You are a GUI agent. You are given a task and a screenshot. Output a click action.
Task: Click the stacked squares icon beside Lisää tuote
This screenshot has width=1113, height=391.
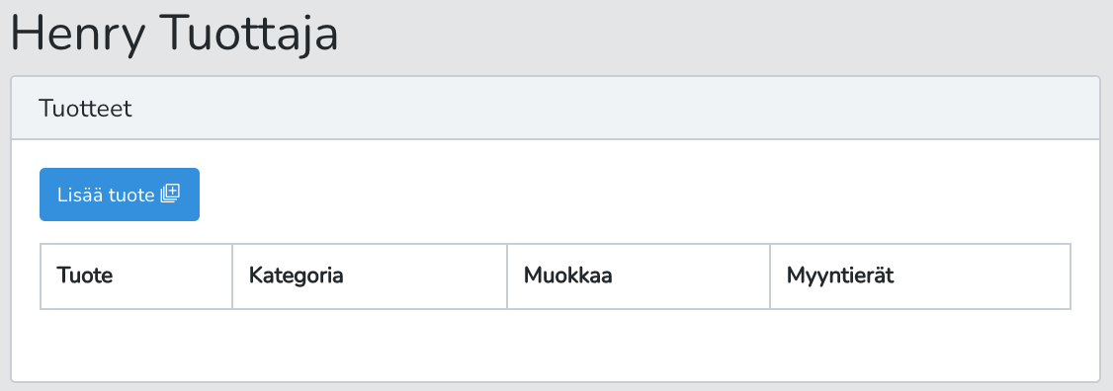coord(170,193)
